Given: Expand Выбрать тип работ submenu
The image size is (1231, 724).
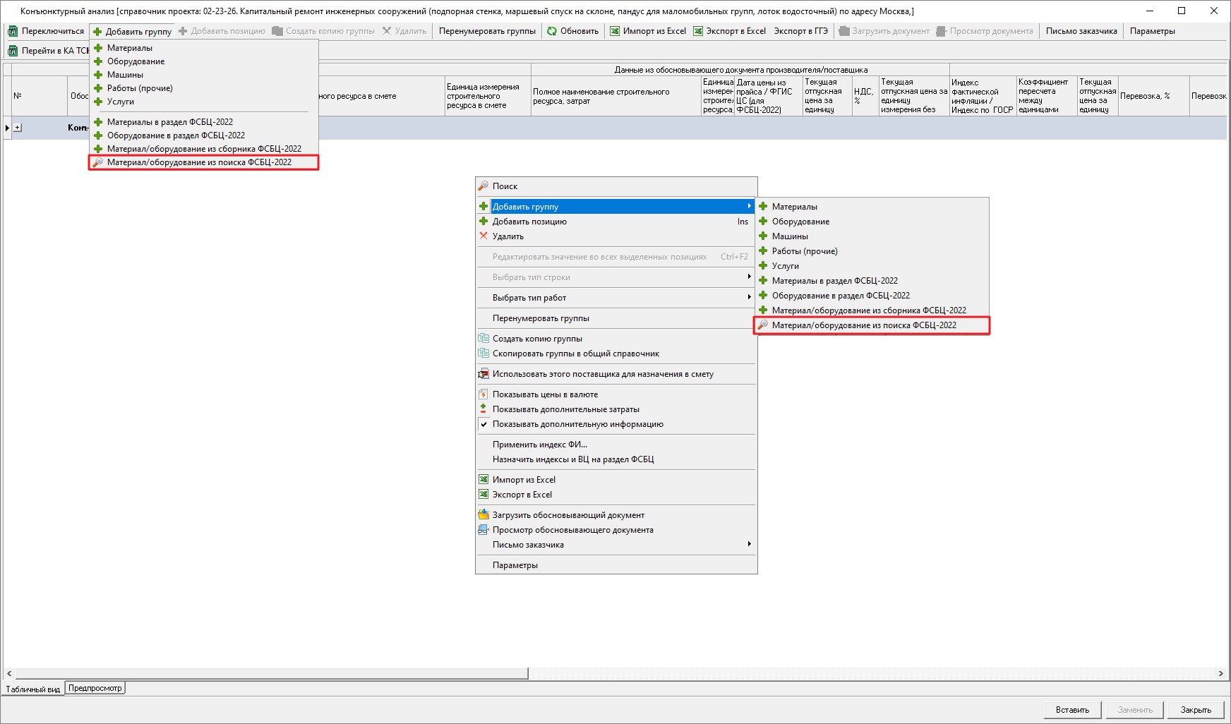Looking at the screenshot, I should [x=616, y=298].
